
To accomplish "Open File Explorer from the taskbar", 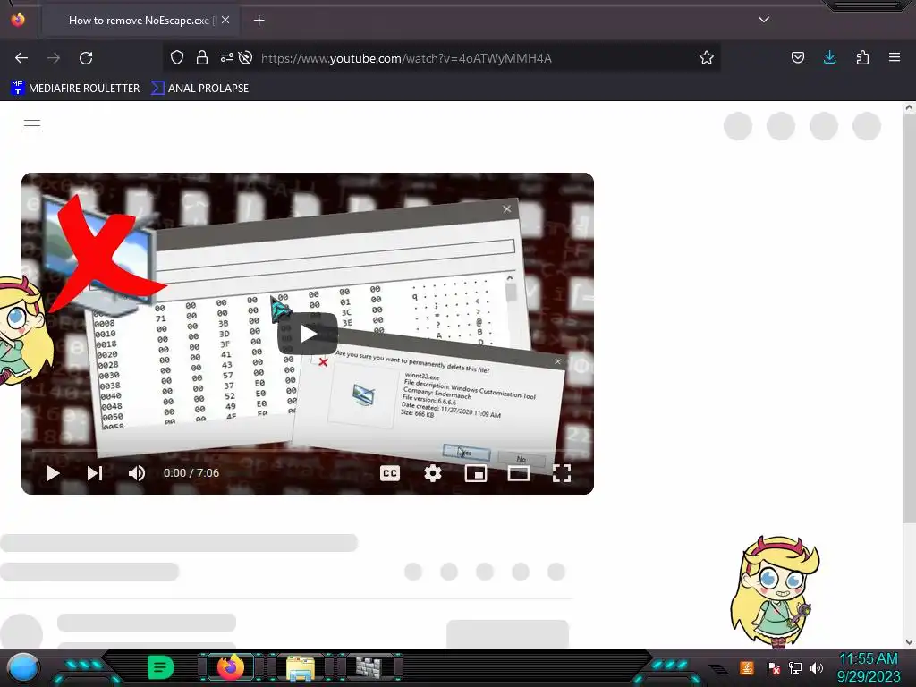I will click(x=301, y=667).
